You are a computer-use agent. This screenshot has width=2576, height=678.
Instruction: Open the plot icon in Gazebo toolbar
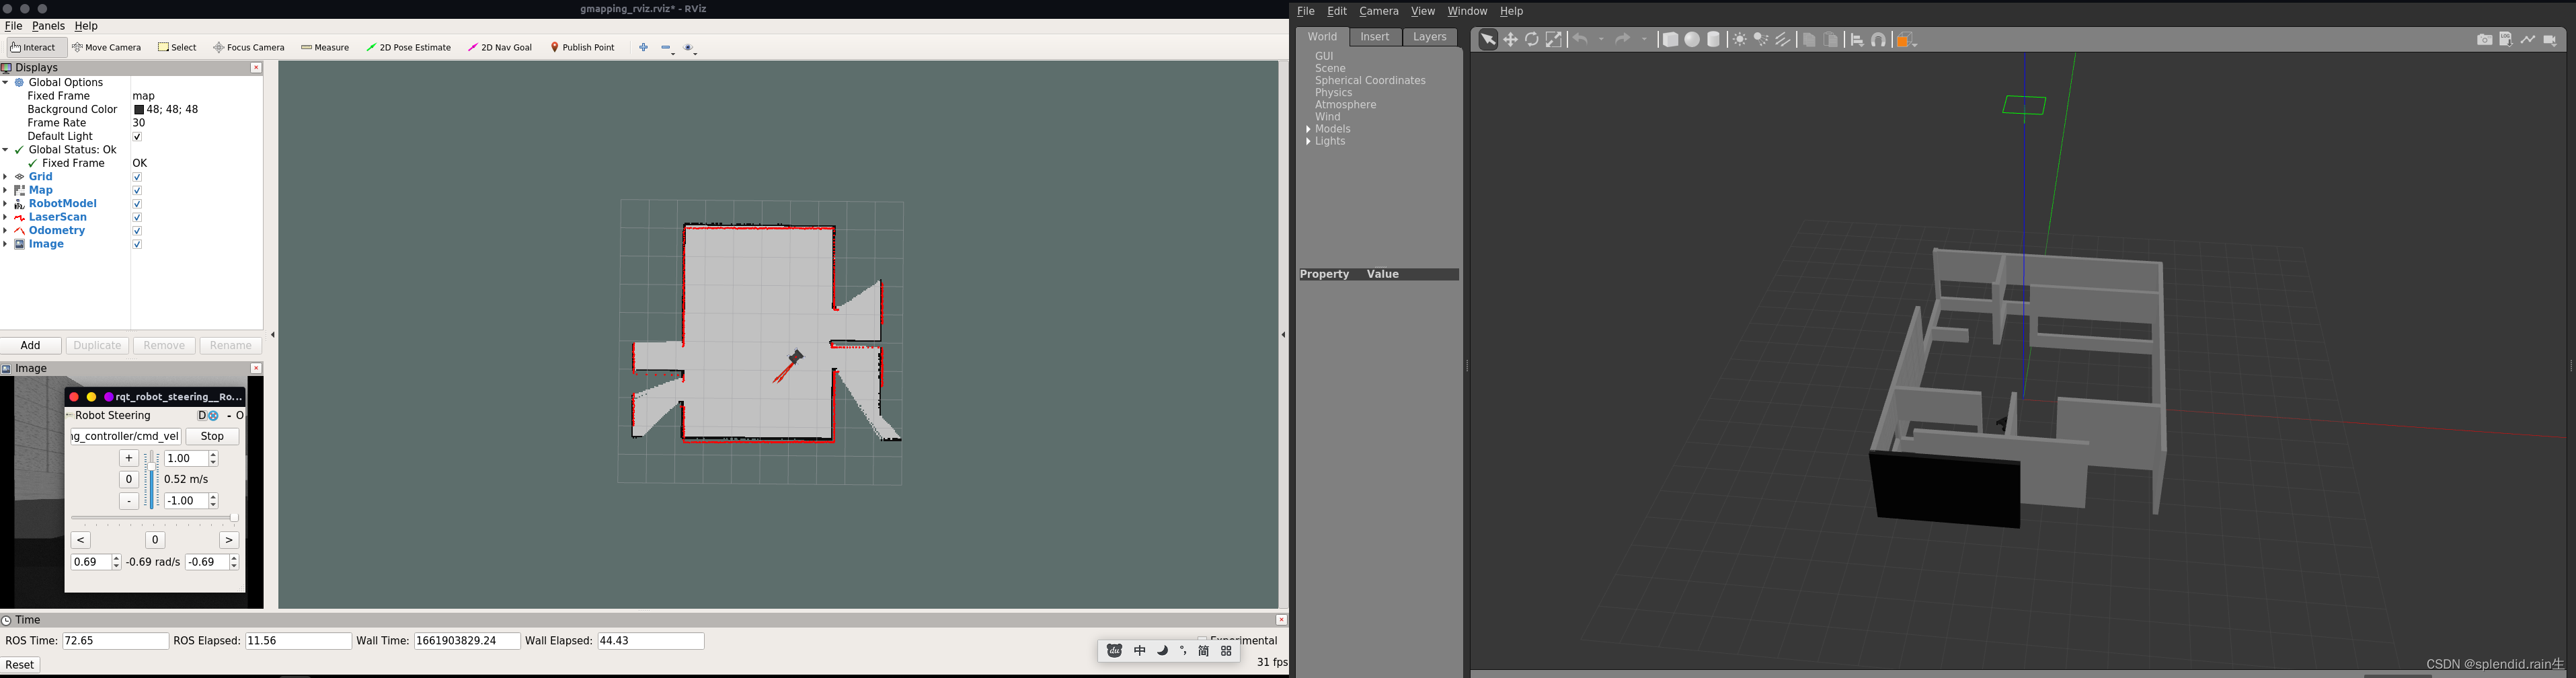pos(2528,39)
